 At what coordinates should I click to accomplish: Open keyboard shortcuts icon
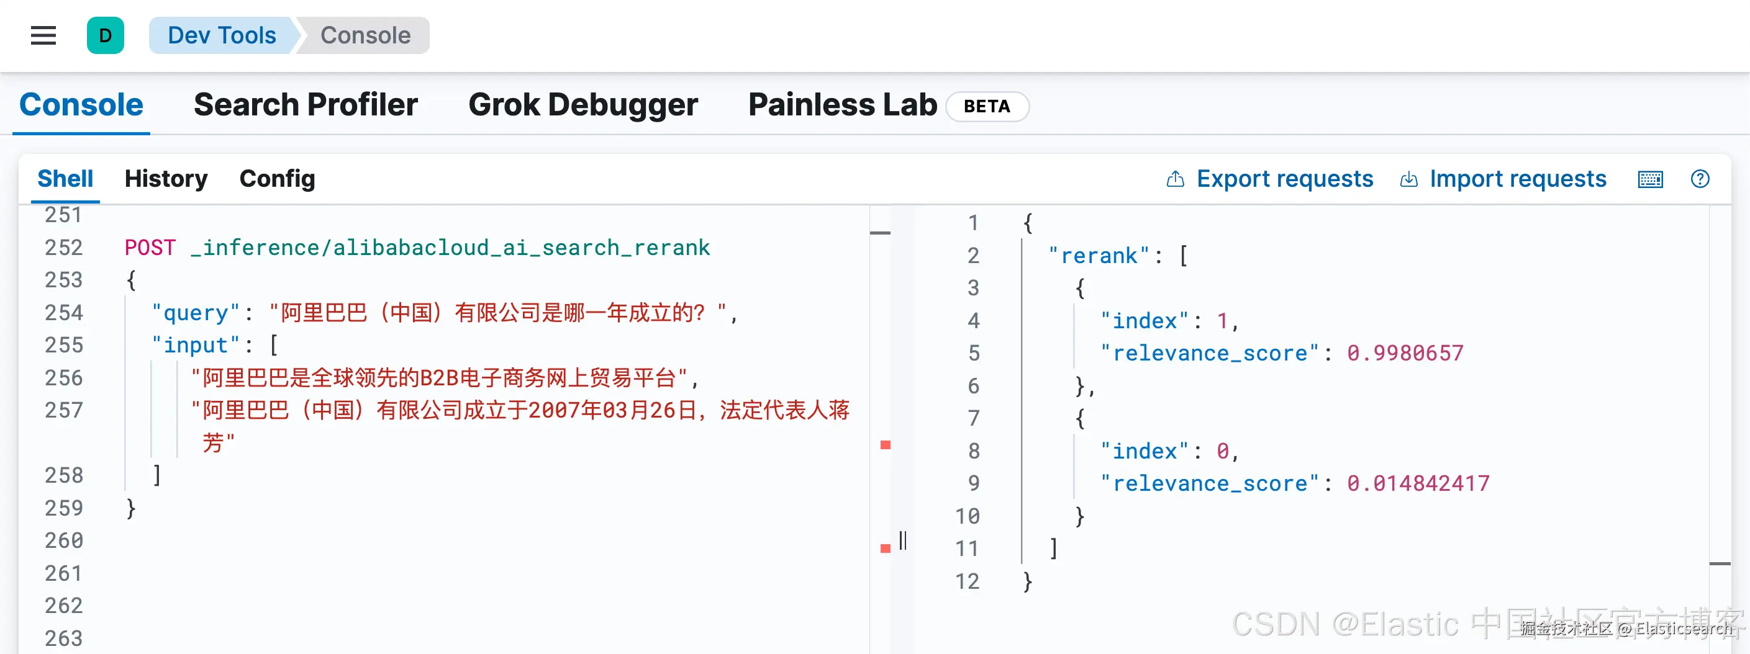pyautogui.click(x=1650, y=179)
